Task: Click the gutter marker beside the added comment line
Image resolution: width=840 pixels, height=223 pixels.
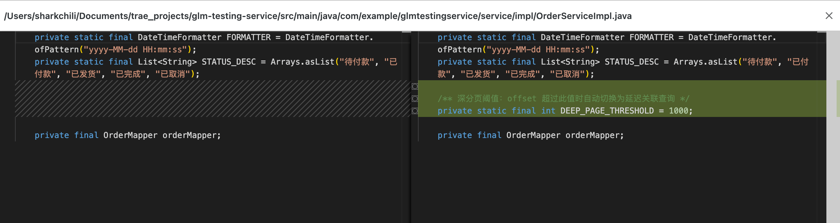Action: point(415,99)
